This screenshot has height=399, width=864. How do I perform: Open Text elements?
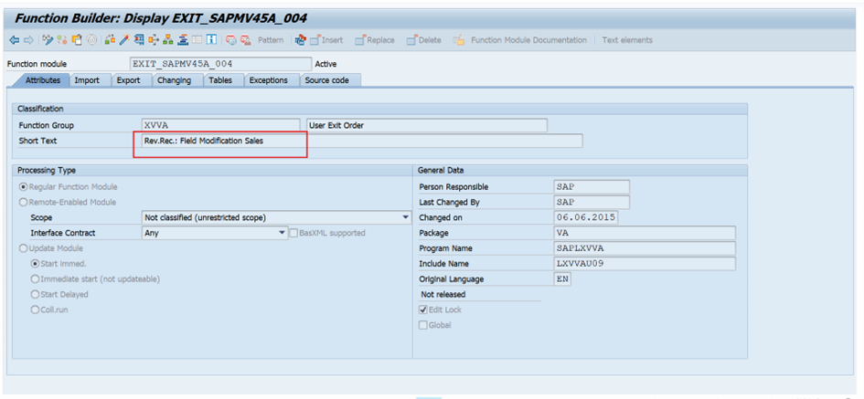[x=627, y=40]
